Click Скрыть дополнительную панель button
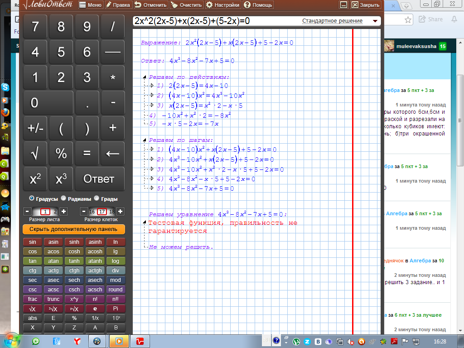Image resolution: width=464 pixels, height=348 pixels. tap(74, 229)
